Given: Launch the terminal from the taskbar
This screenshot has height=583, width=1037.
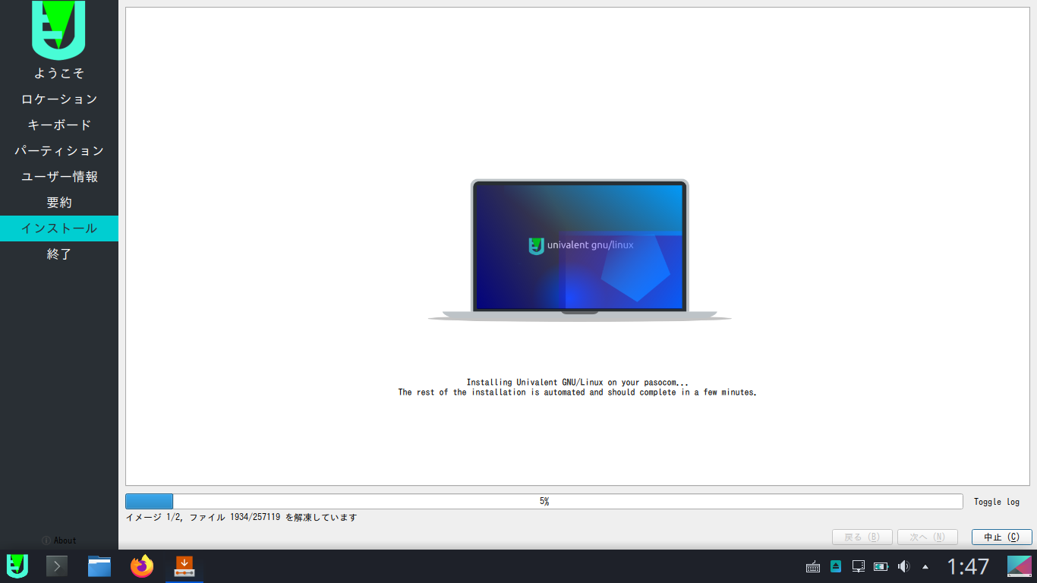Looking at the screenshot, I should coord(57,566).
